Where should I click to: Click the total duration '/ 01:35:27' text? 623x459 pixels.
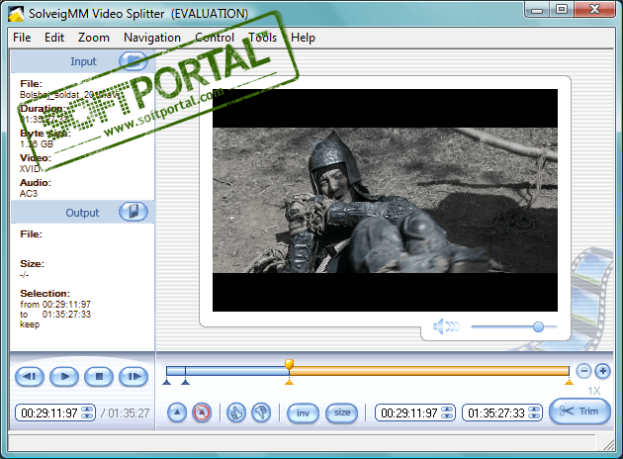pyautogui.click(x=125, y=413)
